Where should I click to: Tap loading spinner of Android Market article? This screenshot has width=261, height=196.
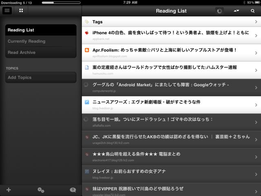click(86, 85)
